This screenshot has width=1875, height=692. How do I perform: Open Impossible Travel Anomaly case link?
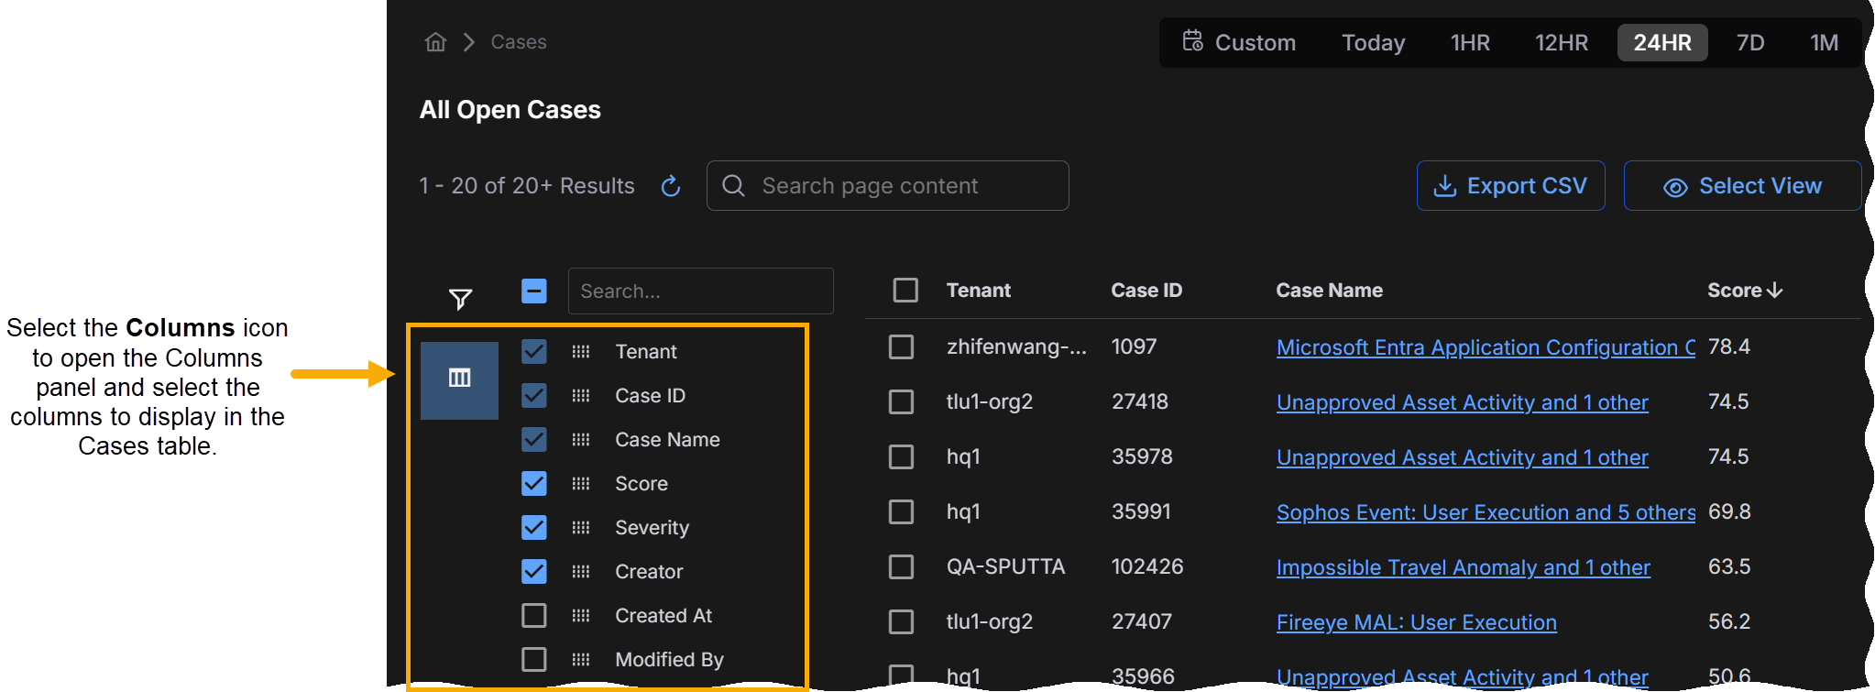[1463, 567]
